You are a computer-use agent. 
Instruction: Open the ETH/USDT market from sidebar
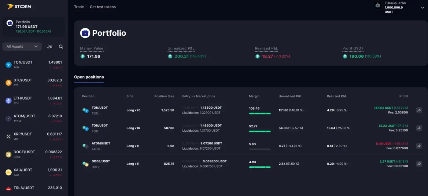coord(34,100)
